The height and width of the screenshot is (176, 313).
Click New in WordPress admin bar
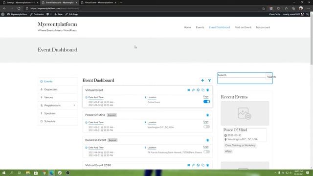point(59,14)
